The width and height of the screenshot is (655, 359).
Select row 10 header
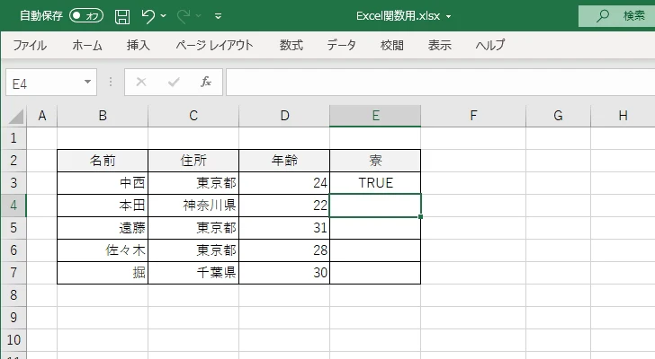point(13,340)
